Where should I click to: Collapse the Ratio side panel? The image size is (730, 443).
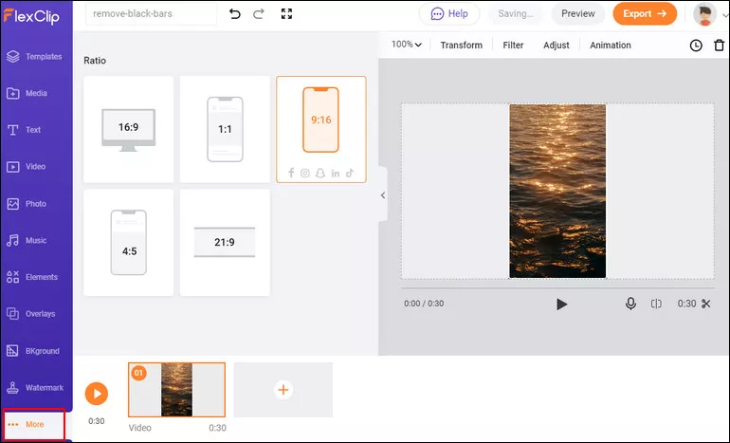[383, 195]
